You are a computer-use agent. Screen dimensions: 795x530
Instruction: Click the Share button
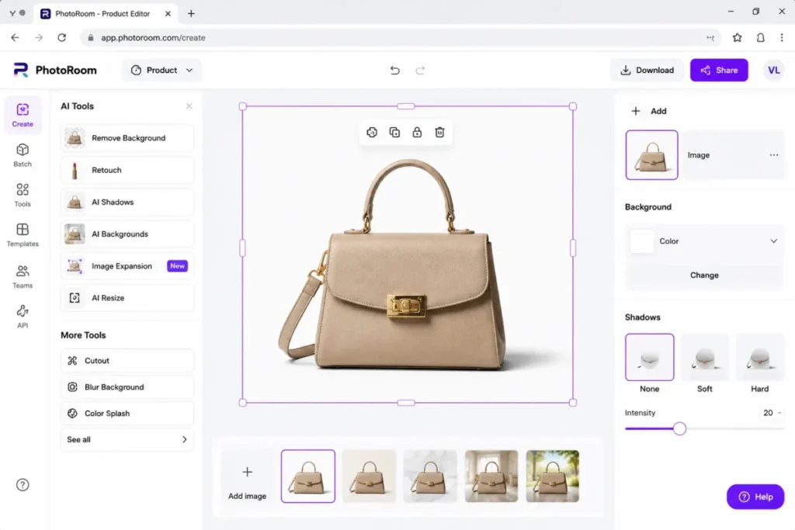pos(719,70)
